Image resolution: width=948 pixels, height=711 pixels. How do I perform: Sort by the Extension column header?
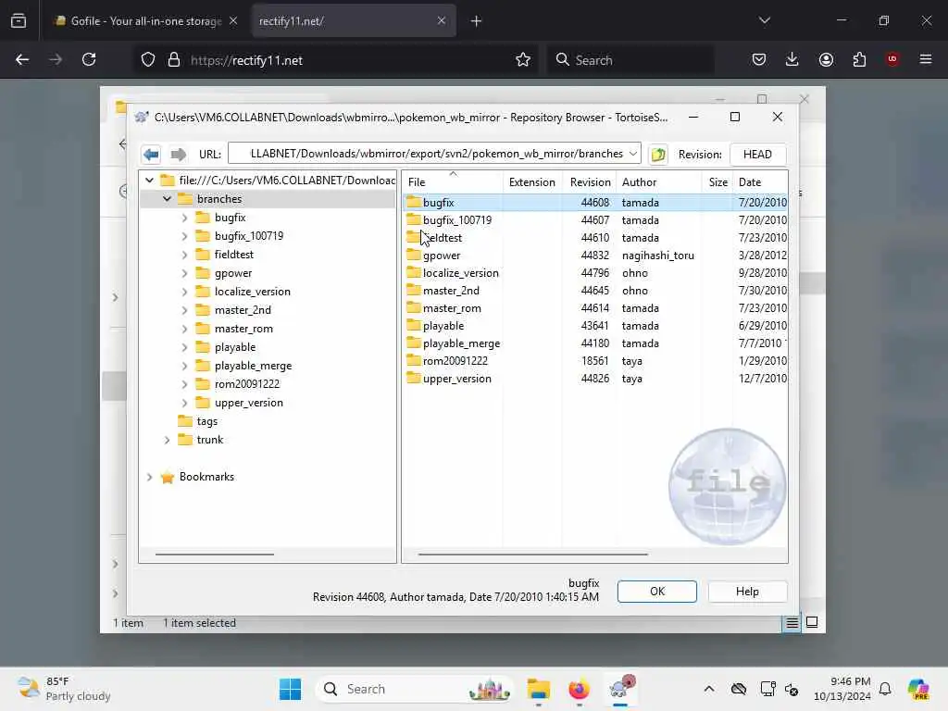click(x=532, y=182)
